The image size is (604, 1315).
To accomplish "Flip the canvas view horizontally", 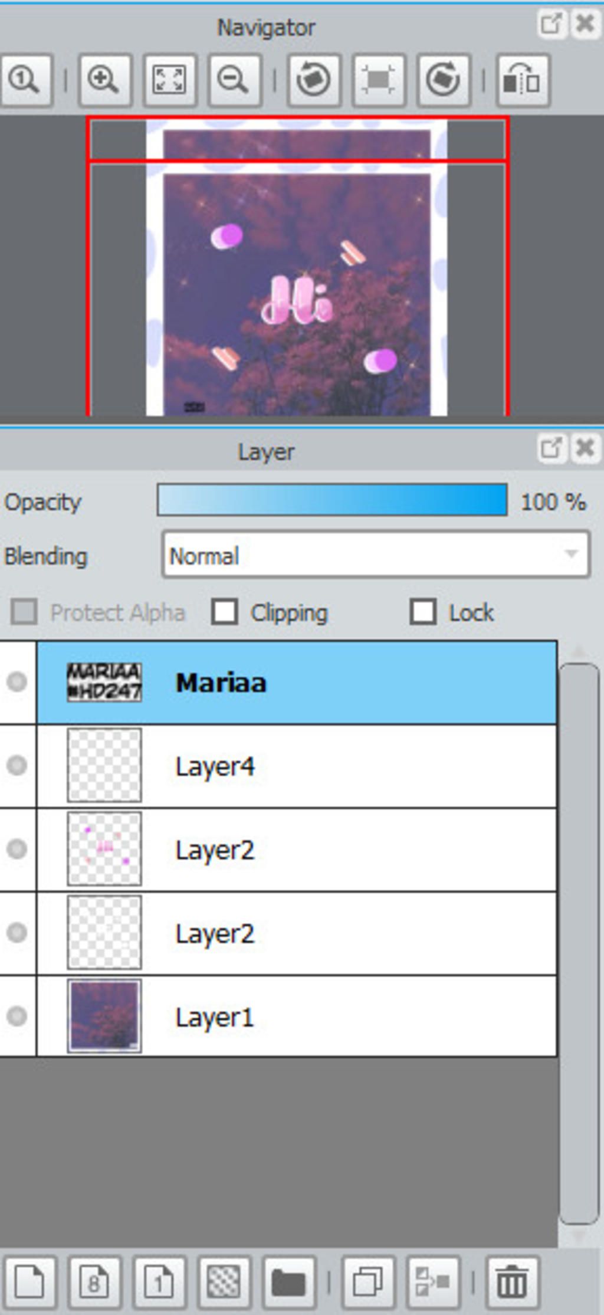I will click(523, 80).
